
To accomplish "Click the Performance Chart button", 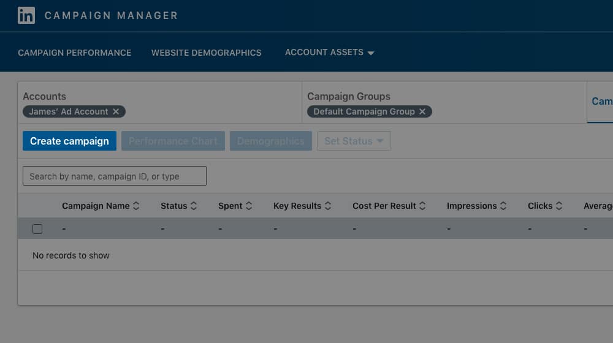I will click(x=173, y=141).
